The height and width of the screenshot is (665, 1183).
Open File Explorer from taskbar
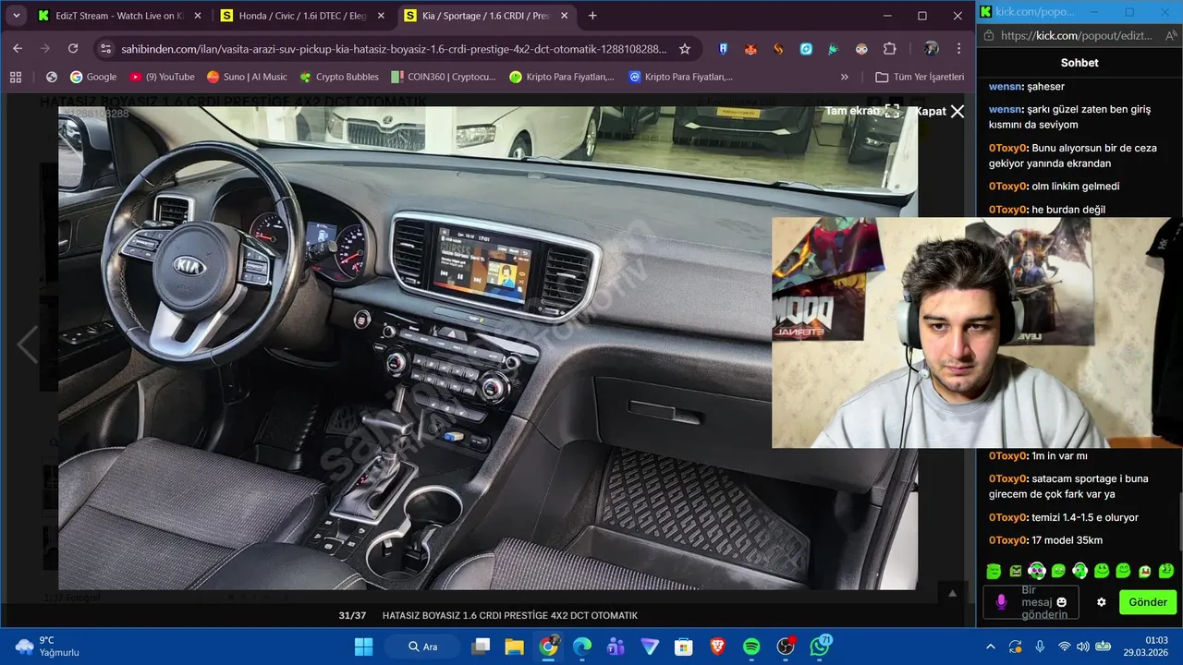tap(514, 647)
